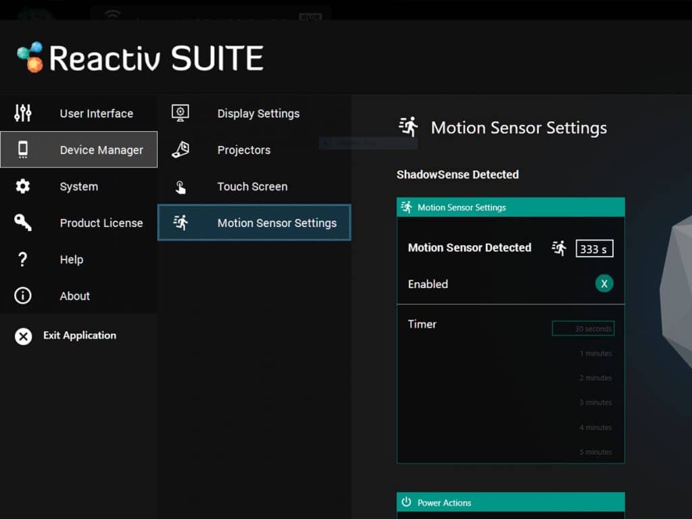692x519 pixels.
Task: Pick the 4 minutes timer option
Action: point(595,427)
